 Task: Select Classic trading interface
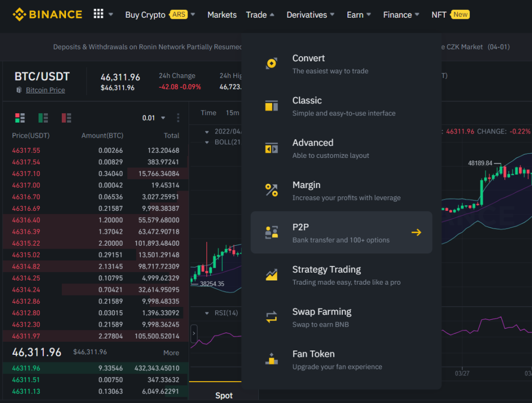click(x=341, y=106)
